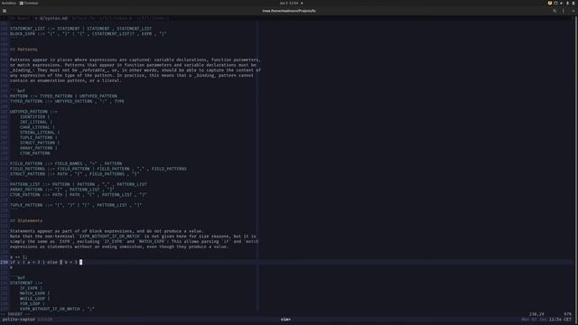This screenshot has height=325, width=578.
Task: Click the 'CTOR_PATTERN' alternative line
Action: tap(35, 153)
